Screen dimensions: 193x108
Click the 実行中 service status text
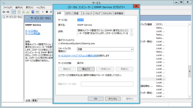[80, 63]
